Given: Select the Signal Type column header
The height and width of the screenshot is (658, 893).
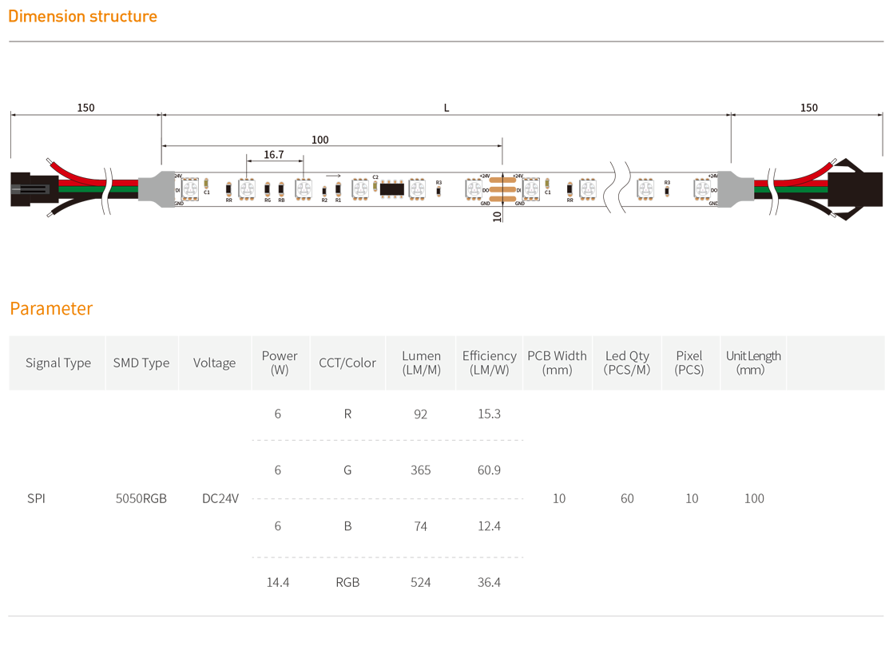Looking at the screenshot, I should coord(58,363).
